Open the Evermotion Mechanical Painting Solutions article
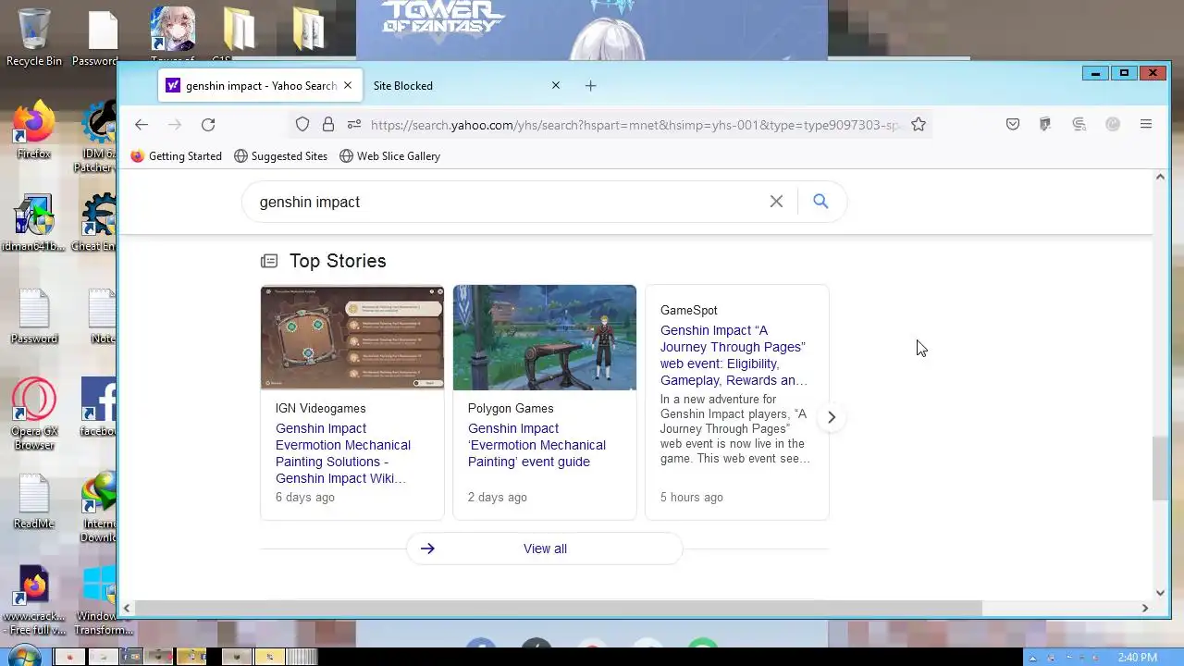This screenshot has height=666, width=1184. tap(343, 453)
